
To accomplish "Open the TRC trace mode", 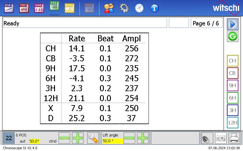I will coord(24,8).
